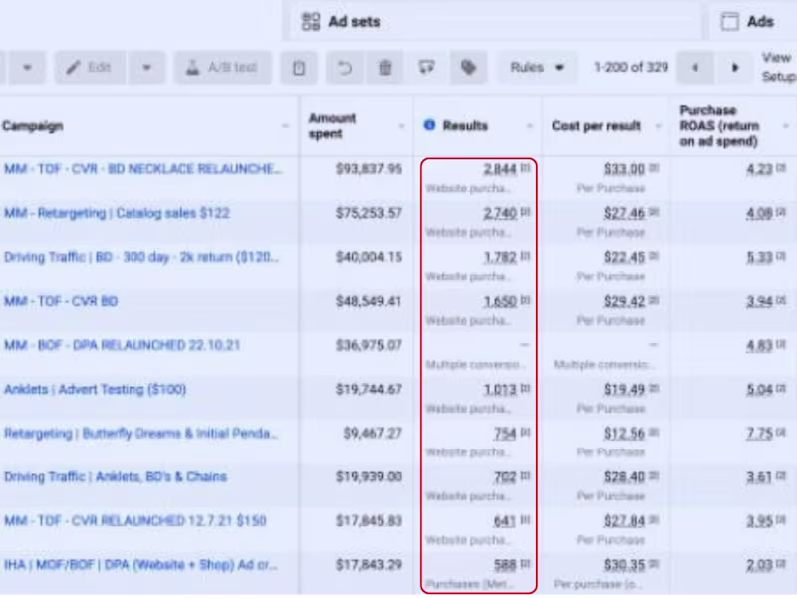Open IHA MOF/BOF DPA campaign
Viewport: 797px width, 598px height.
140,565
